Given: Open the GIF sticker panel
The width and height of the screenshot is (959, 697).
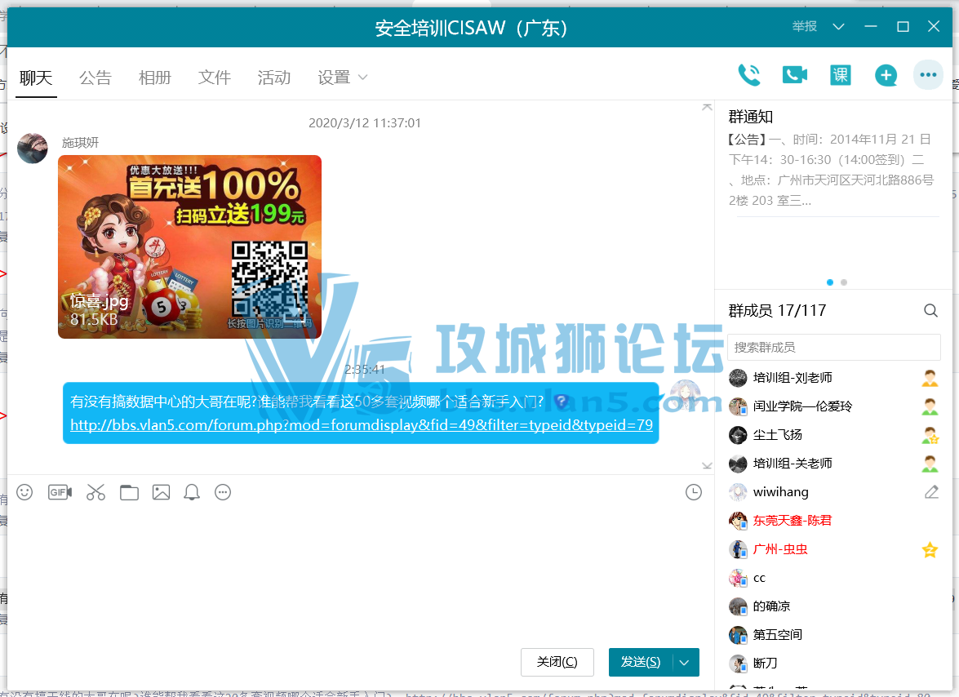Looking at the screenshot, I should point(60,492).
